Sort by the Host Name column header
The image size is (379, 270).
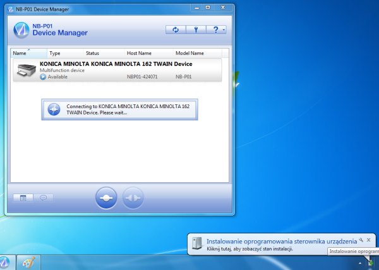pyautogui.click(x=148, y=53)
